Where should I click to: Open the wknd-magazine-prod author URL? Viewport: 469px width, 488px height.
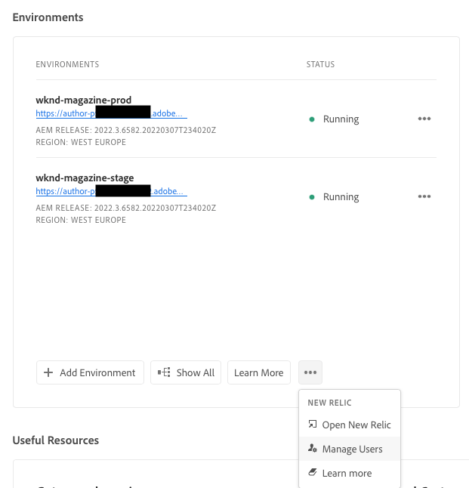tap(112, 113)
